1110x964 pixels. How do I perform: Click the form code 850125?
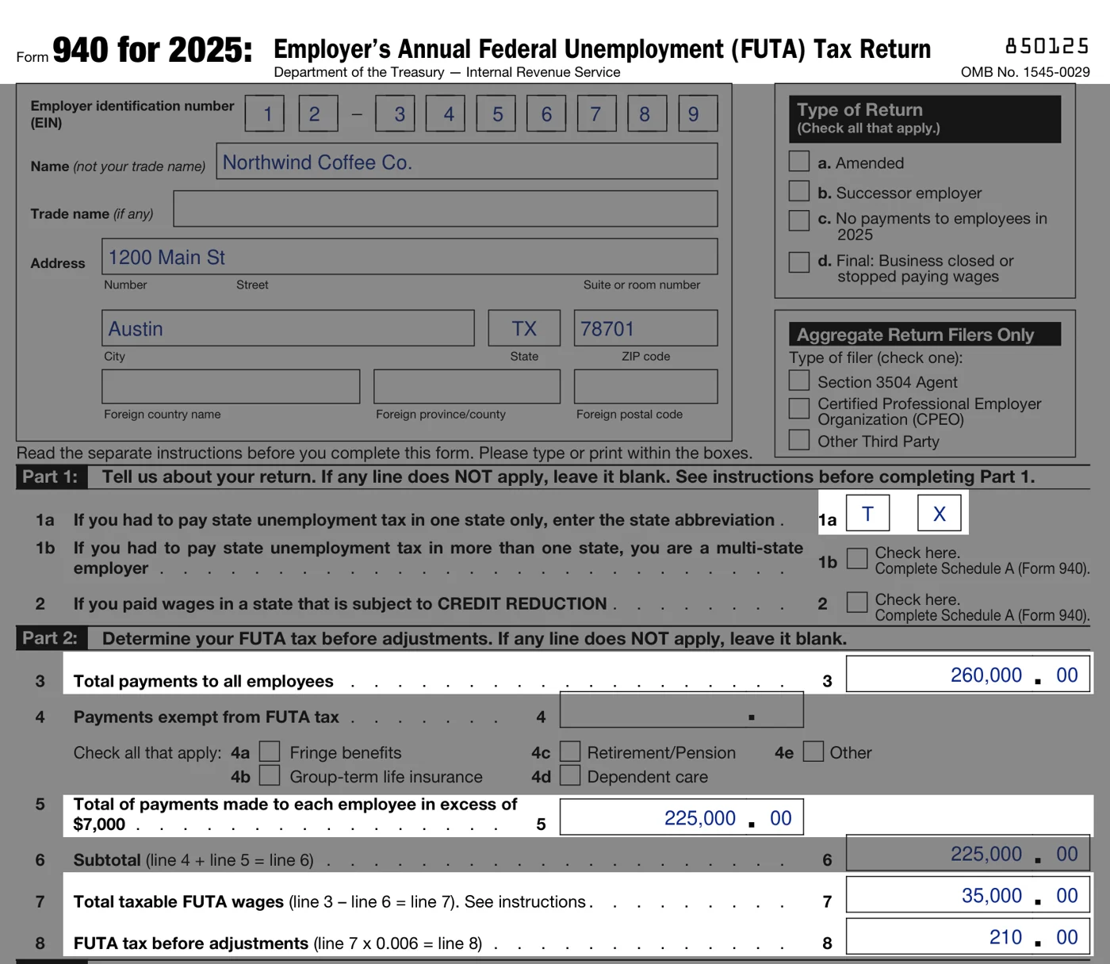point(1047,45)
